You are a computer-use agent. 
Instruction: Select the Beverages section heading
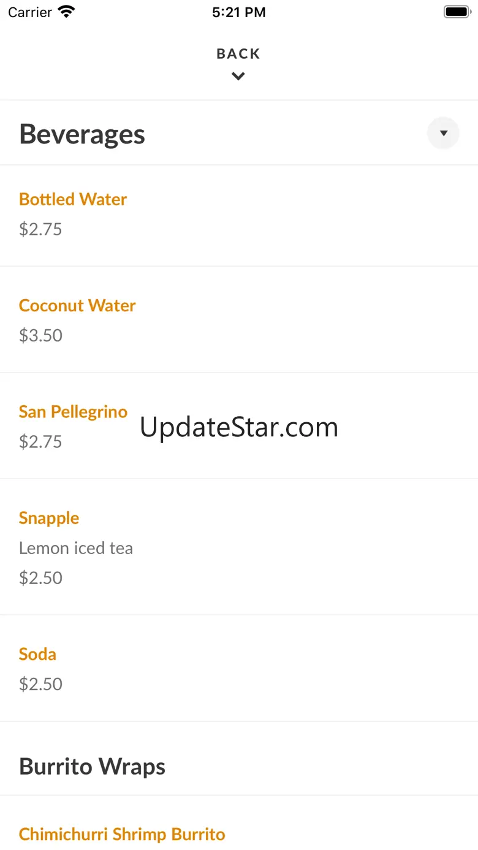[82, 134]
